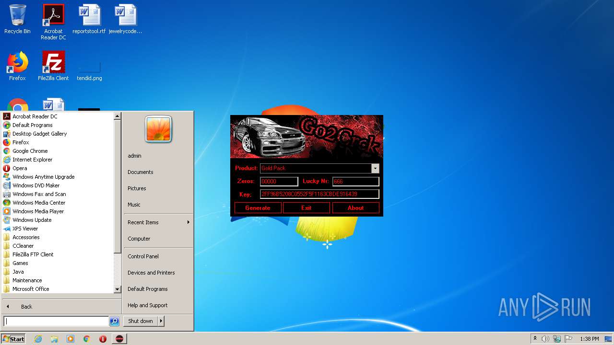Open Chrome from the taskbar
Viewport: 614px width, 345px height.
87,339
